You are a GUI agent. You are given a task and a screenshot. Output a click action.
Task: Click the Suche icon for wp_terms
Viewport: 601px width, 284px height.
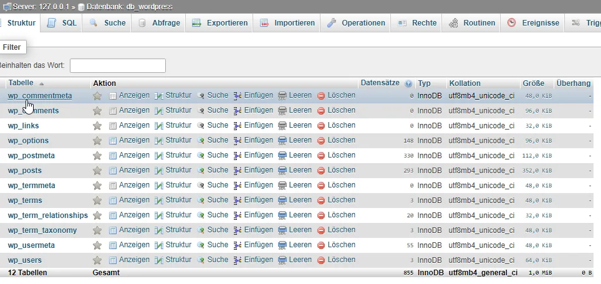pos(201,201)
